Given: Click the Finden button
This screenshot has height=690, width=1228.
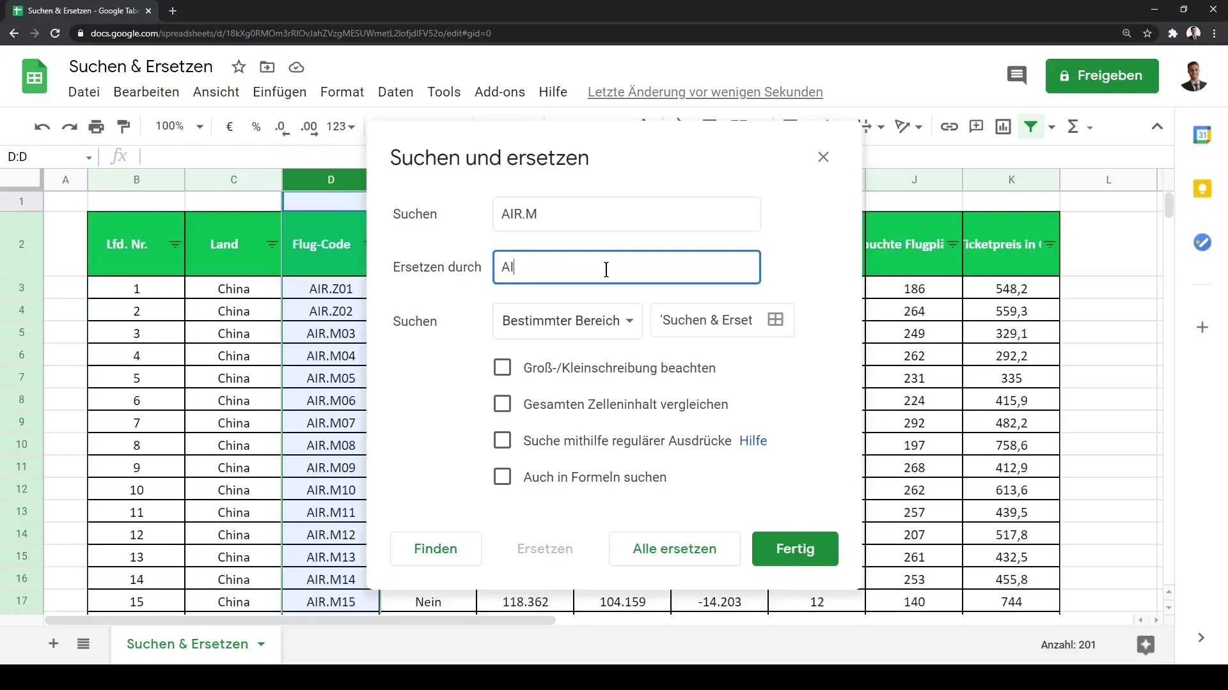Looking at the screenshot, I should 436,549.
